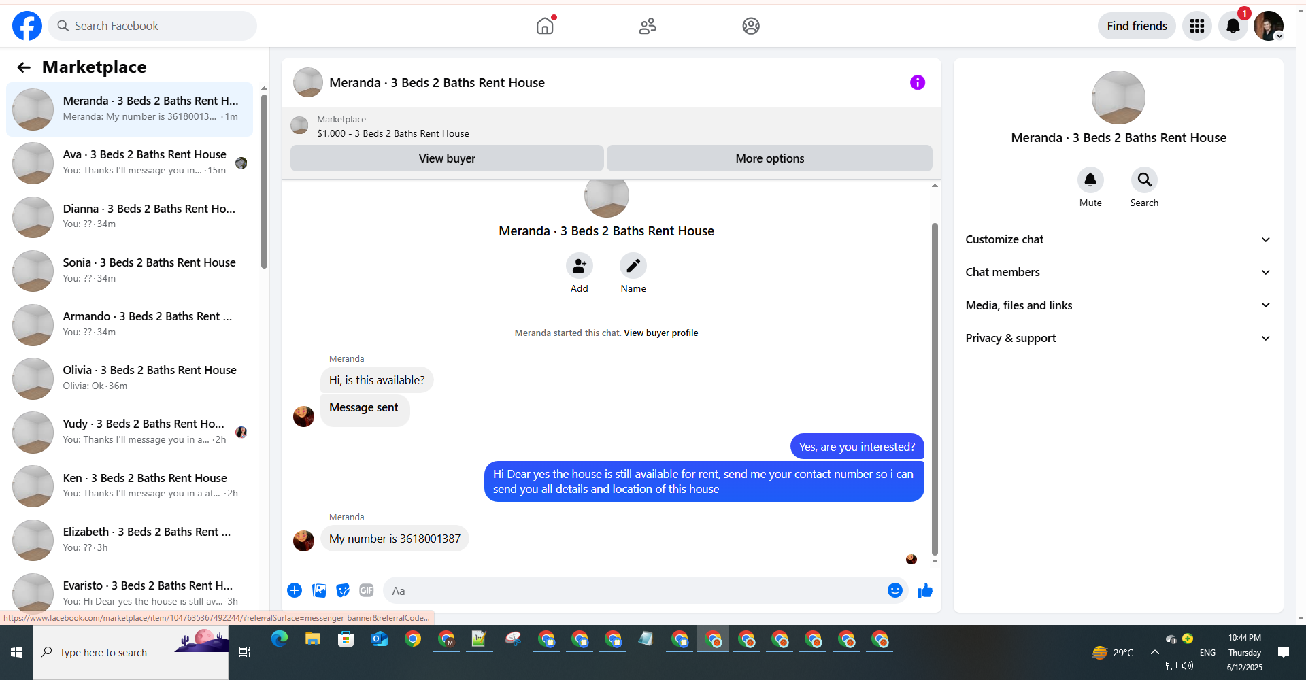Viewport: 1306px width, 680px height.
Task: Open the apps menu grid icon
Action: (x=1197, y=26)
